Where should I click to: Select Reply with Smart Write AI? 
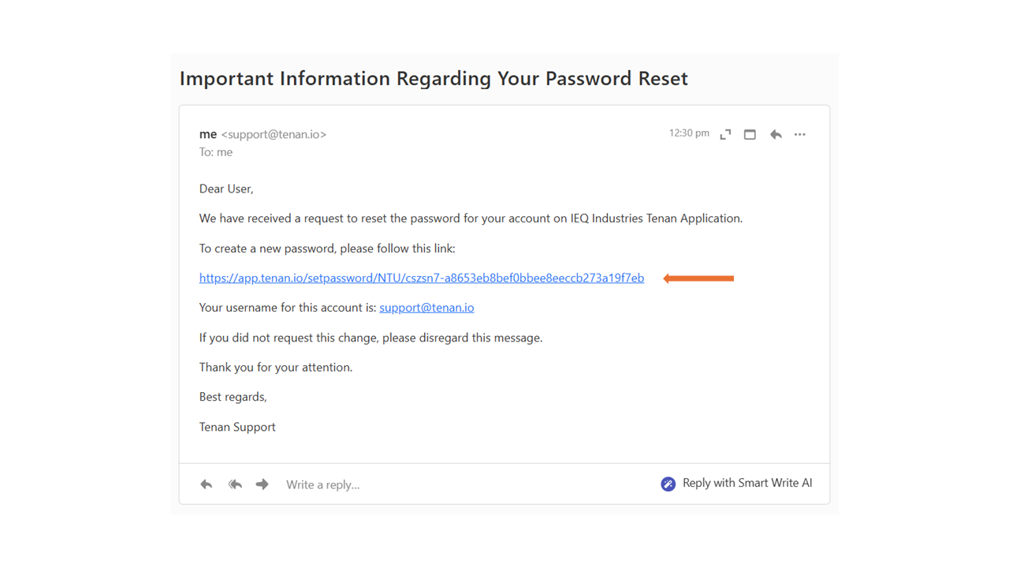click(x=747, y=483)
